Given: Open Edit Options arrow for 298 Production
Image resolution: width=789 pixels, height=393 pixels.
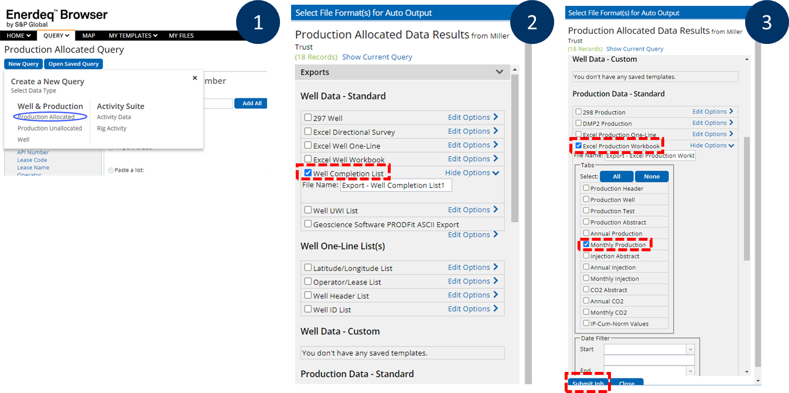Looking at the screenshot, I should point(731,111).
